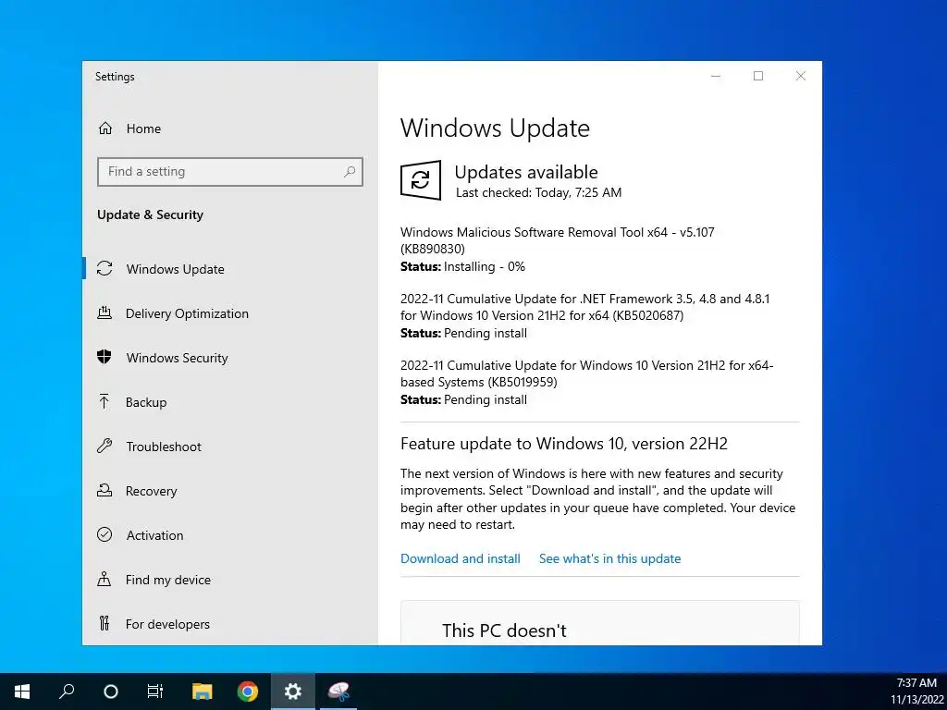
Task: Click the For developers tools icon
Action: 104,623
